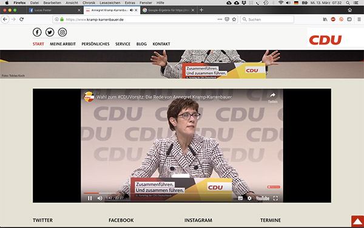Viewport: 364px width, 228px height.
Task: Click the CDU channel avatar in the video
Action: click(89, 97)
